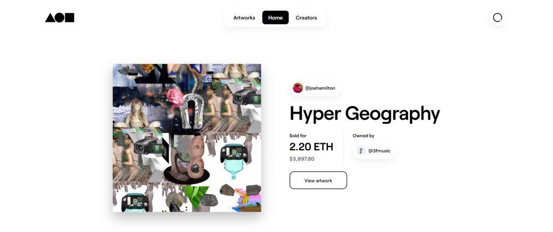Open the Artworks tab
553x232 pixels.
click(x=244, y=18)
